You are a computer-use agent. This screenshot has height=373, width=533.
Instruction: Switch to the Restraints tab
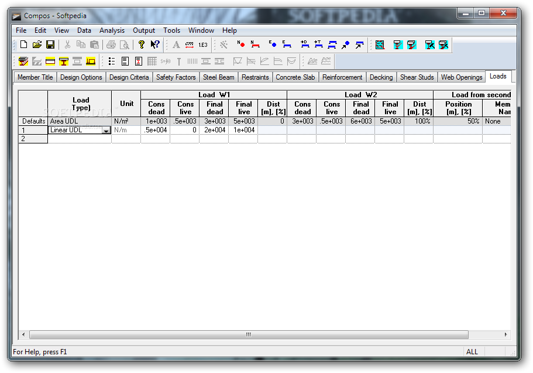click(255, 77)
